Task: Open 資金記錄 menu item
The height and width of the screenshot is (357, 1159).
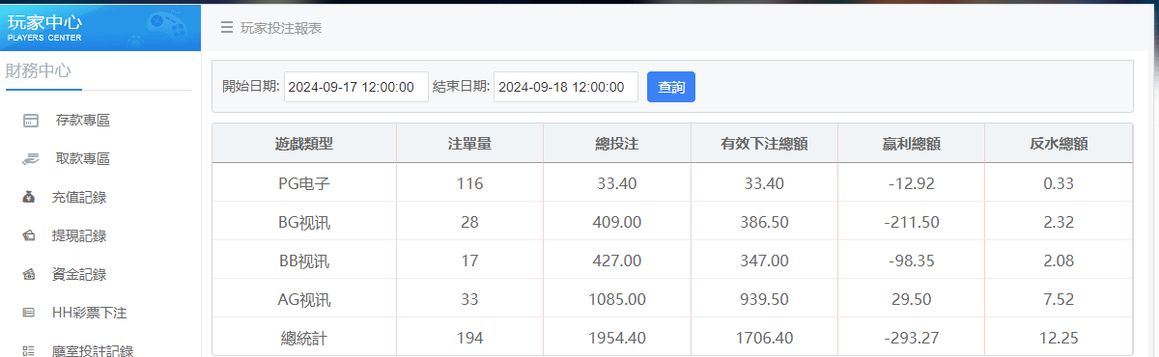Action: 79,275
